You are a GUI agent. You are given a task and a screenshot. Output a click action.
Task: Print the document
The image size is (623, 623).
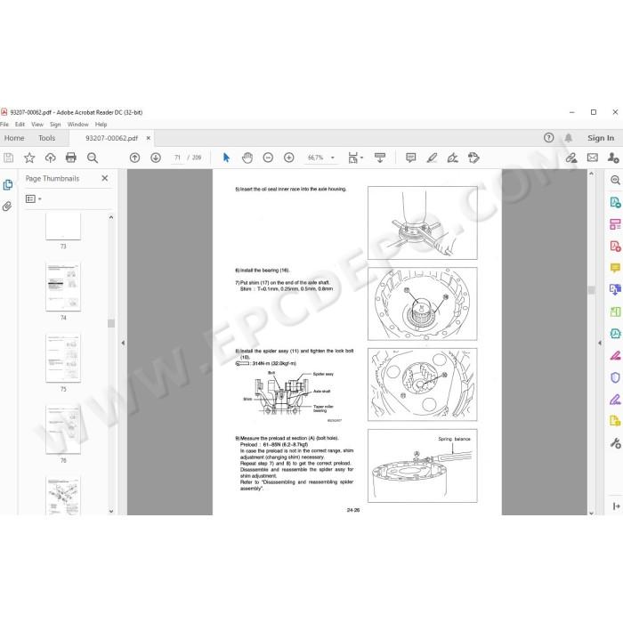click(71, 158)
